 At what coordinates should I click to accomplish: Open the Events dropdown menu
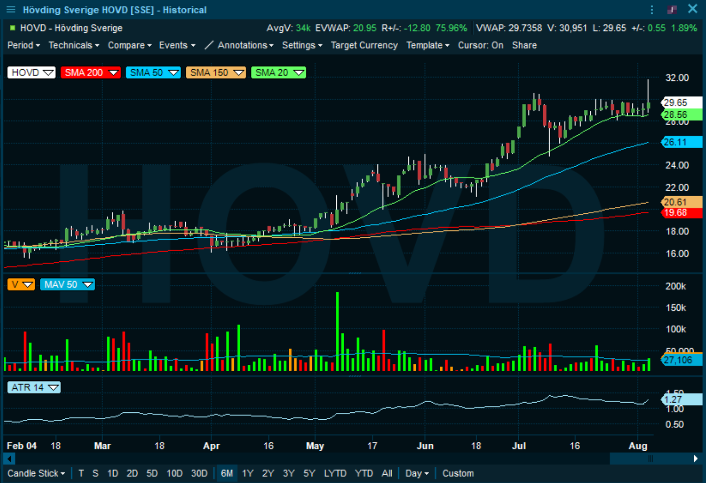(177, 45)
